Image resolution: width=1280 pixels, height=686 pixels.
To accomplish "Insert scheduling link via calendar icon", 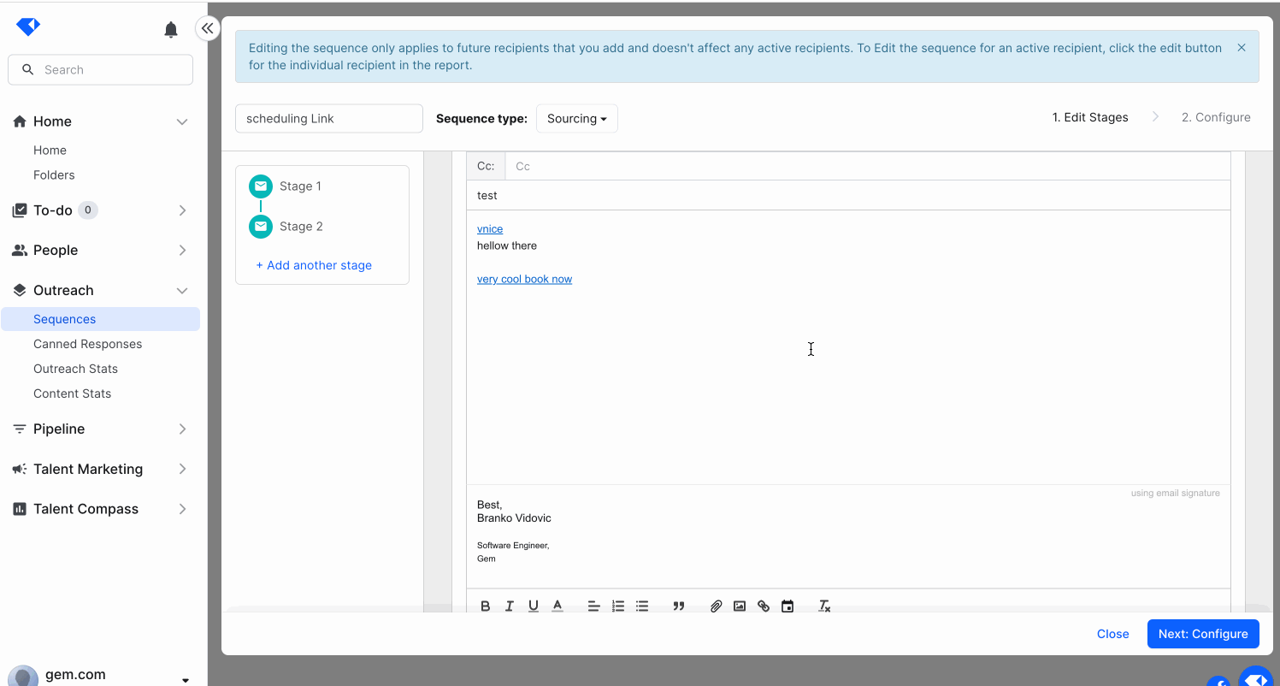I will pos(787,606).
